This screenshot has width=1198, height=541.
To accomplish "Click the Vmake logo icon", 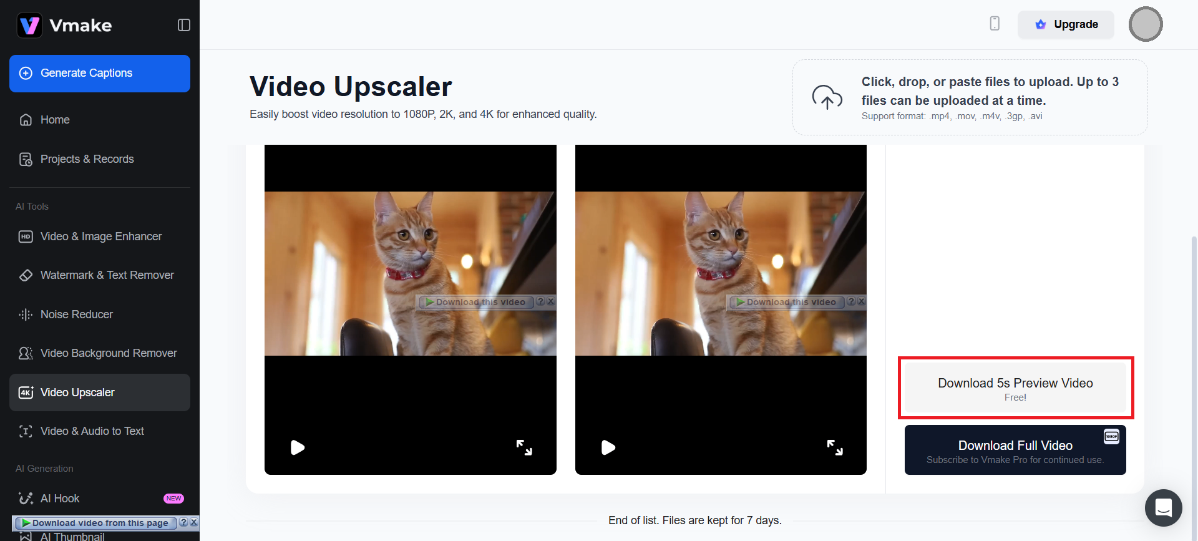I will coord(29,25).
